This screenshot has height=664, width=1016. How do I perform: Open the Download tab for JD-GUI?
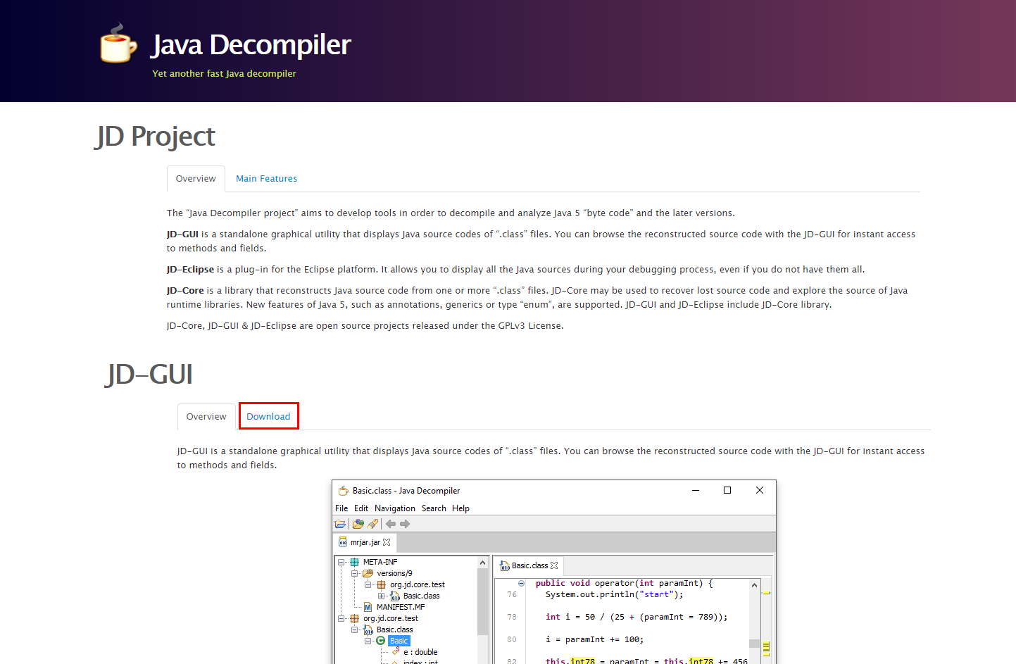tap(268, 416)
